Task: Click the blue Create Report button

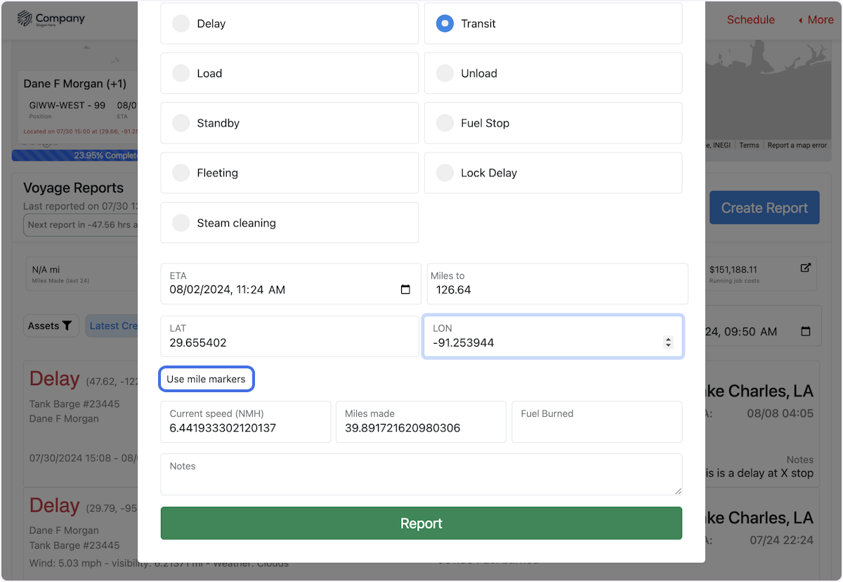Action: point(764,208)
